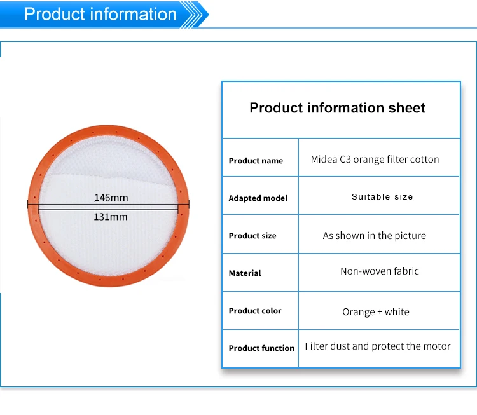This screenshot has height=415, width=477.
Task: Click Filter dust and protect the motor text
Action: [378, 346]
